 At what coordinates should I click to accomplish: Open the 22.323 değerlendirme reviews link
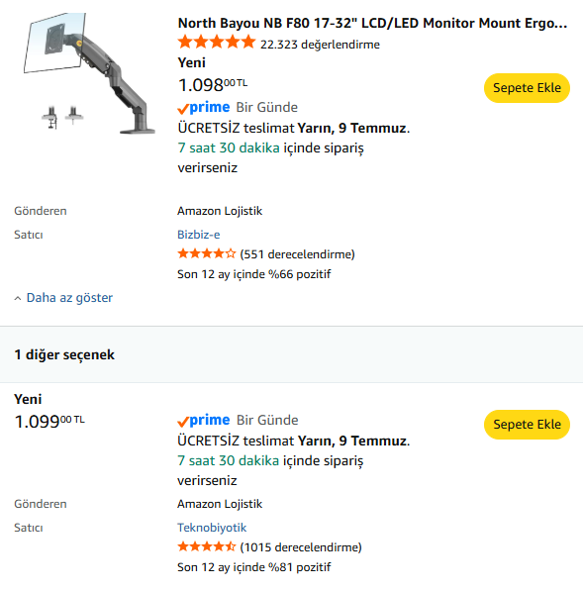pos(320,45)
